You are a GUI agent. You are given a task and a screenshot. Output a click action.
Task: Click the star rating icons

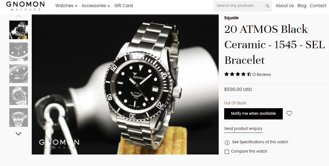pyautogui.click(x=238, y=74)
